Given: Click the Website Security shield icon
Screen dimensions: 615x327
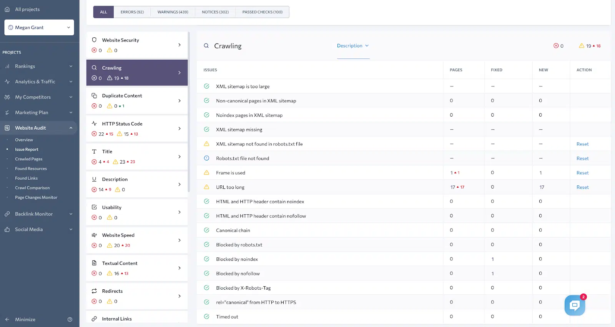Looking at the screenshot, I should [94, 40].
